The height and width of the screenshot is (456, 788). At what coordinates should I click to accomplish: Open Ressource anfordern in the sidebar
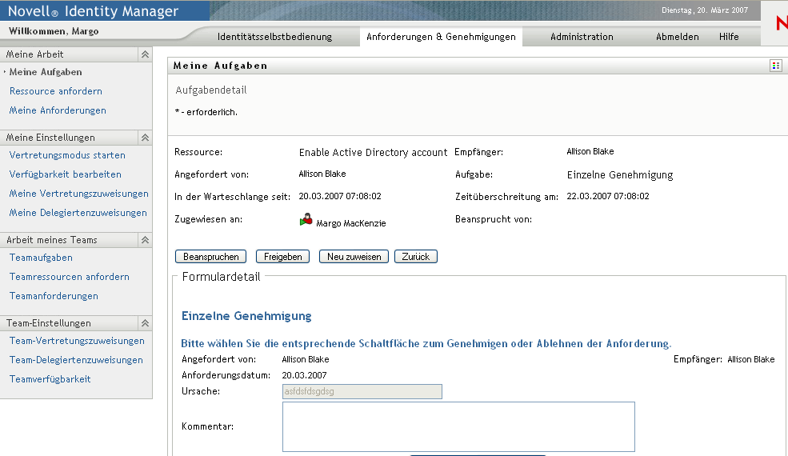point(56,91)
